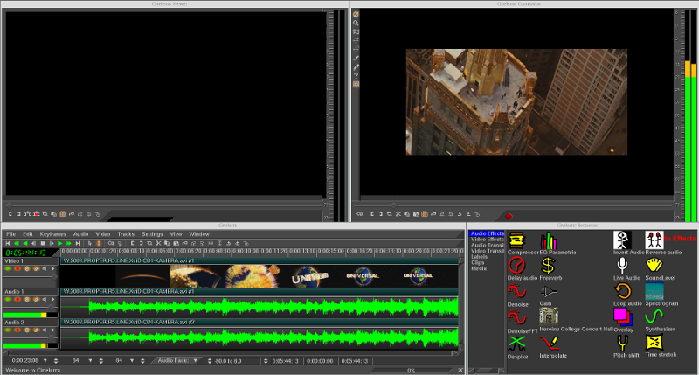
Task: Select the Invert Audio effect
Action: pyautogui.click(x=622, y=240)
